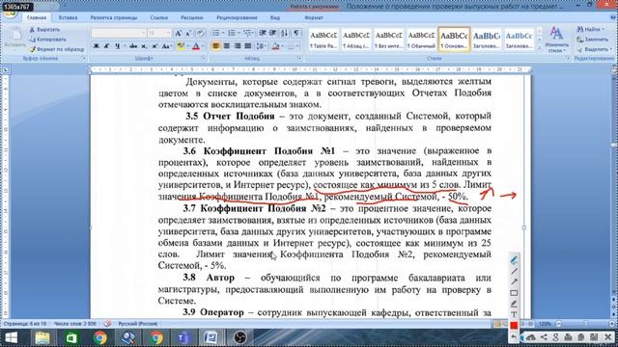Select pen tool in screenshot toolbar
Screen dimensions: 618x347
click(514, 260)
